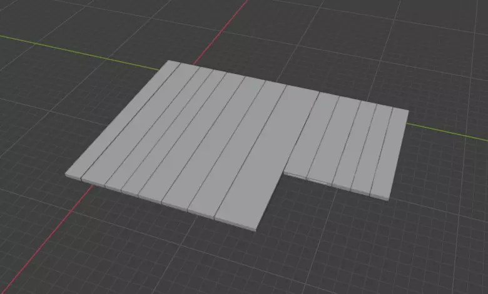
Task: Select the rightmost short plank of the floor
Action: point(389,153)
